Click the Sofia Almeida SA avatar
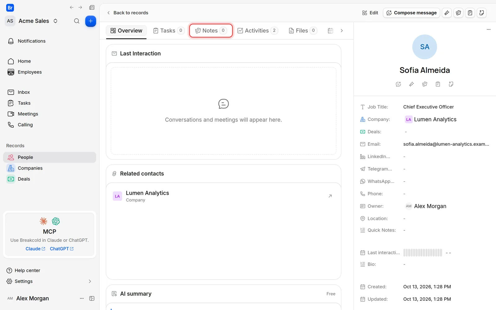This screenshot has height=310, width=496. [x=424, y=47]
